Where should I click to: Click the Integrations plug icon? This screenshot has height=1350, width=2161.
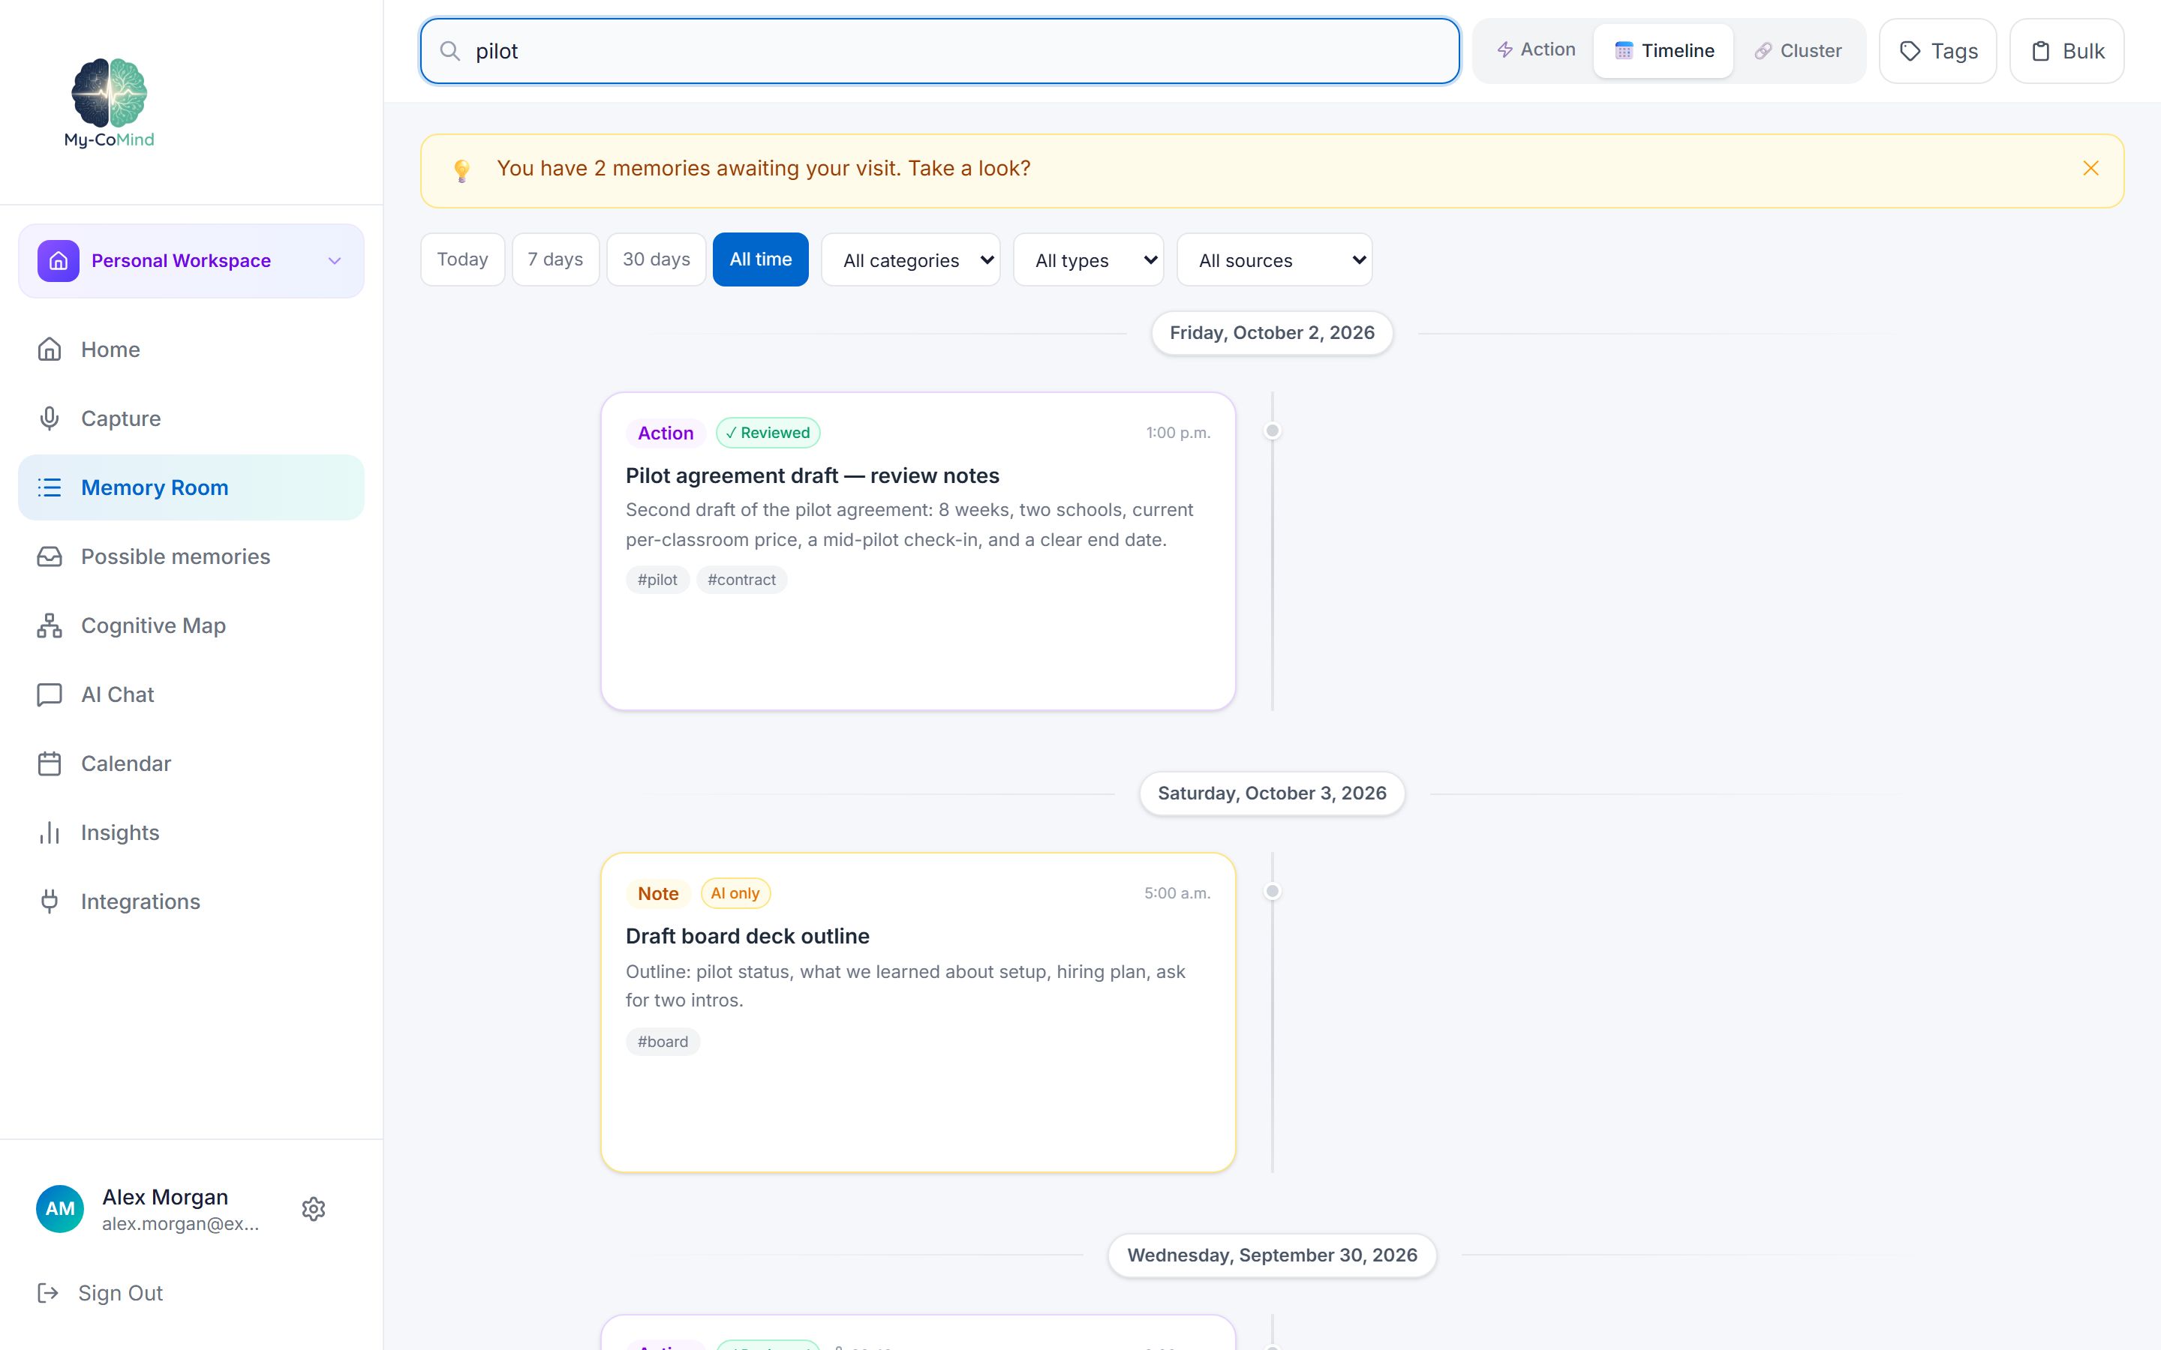tap(50, 901)
